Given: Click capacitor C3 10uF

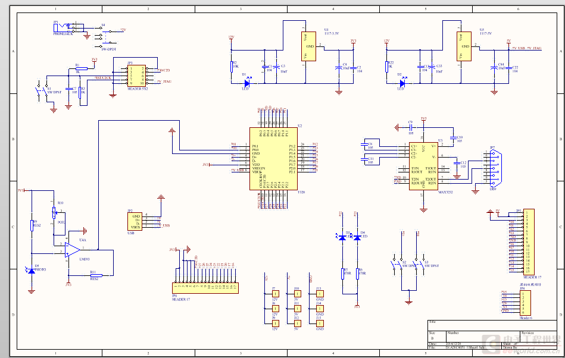Looking at the screenshot, I should [x=276, y=67].
